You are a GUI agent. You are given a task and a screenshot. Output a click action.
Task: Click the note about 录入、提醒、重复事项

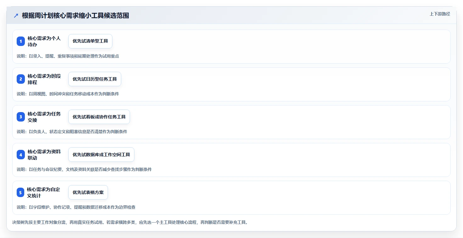tap(68, 56)
